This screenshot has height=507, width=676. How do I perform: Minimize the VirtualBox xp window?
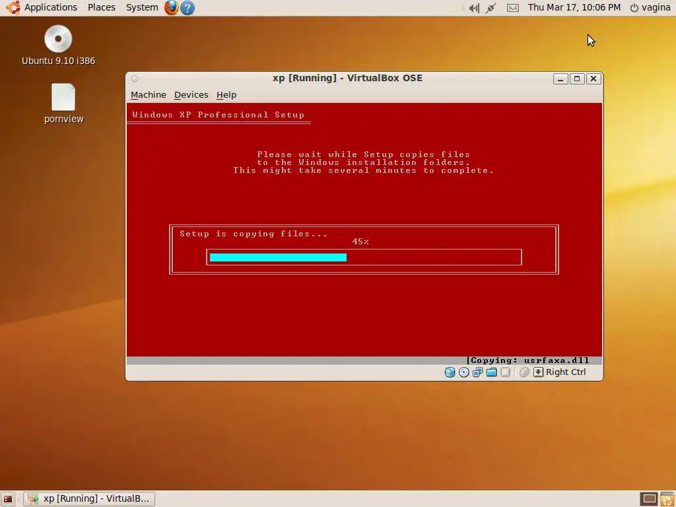tap(560, 79)
